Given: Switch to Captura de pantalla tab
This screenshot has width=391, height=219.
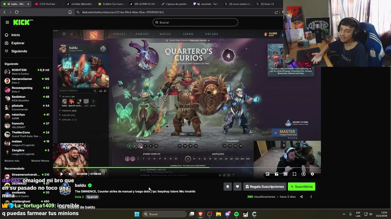Looking at the screenshot, I should (x=174, y=4).
